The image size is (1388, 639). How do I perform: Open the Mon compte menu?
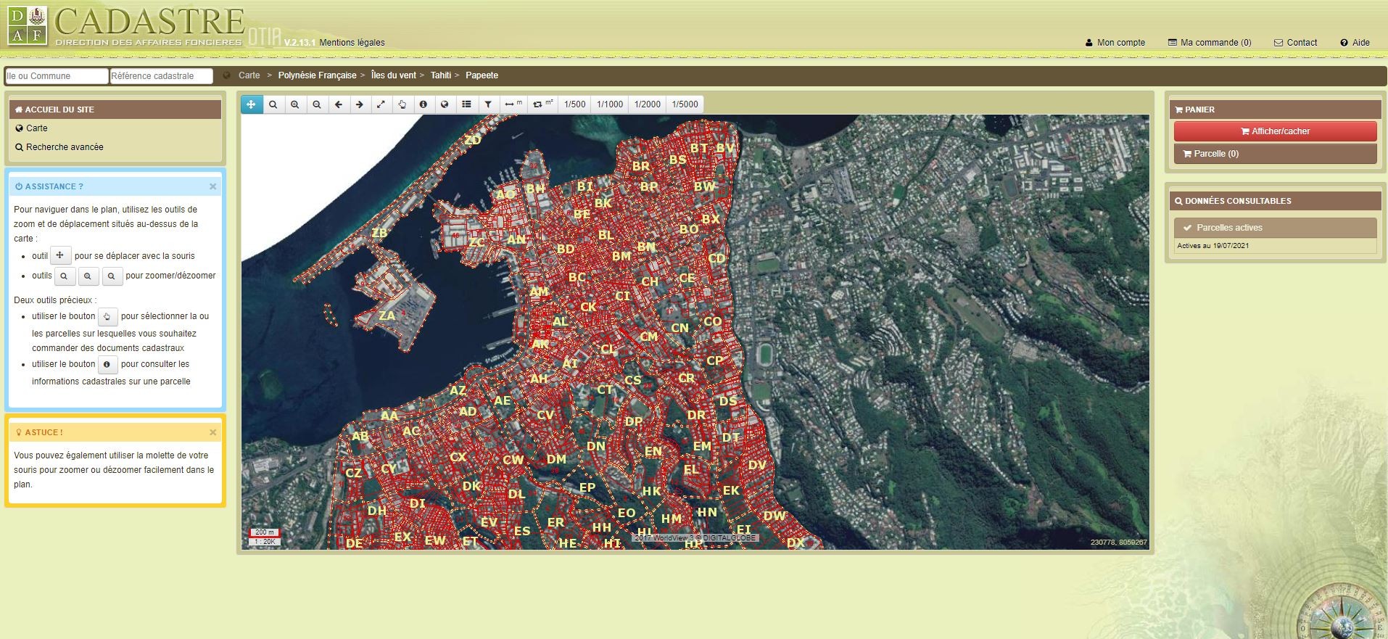(1115, 43)
